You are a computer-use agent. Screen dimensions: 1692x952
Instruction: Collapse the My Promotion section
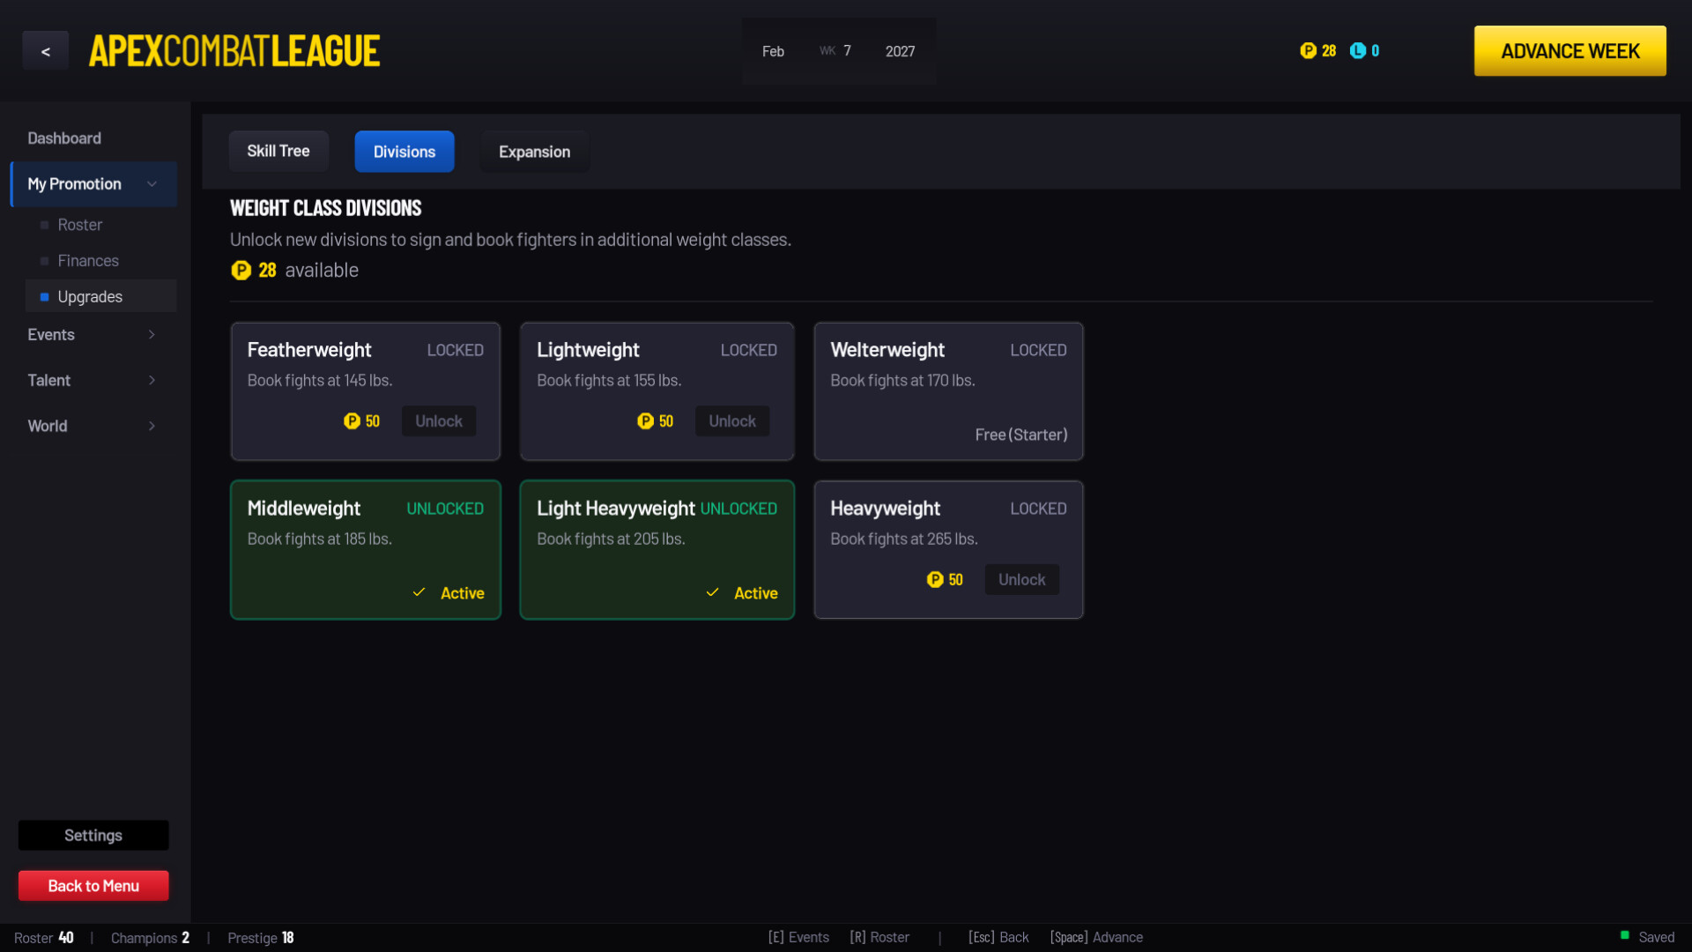coord(152,184)
